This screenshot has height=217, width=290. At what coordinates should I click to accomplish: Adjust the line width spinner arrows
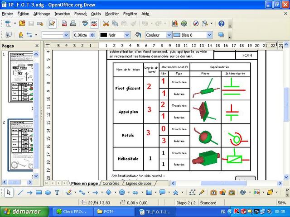(x=92, y=35)
